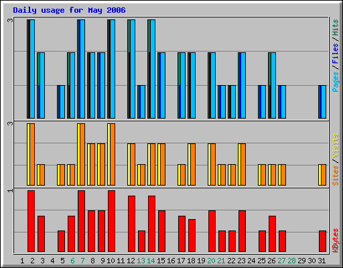Screen dimensions: 343x268
Task: Select day label 15 on the x-axis
Action: [161, 261]
